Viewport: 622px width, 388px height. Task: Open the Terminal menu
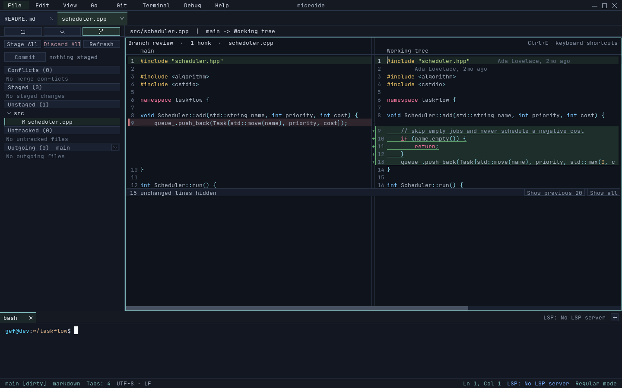(x=156, y=6)
